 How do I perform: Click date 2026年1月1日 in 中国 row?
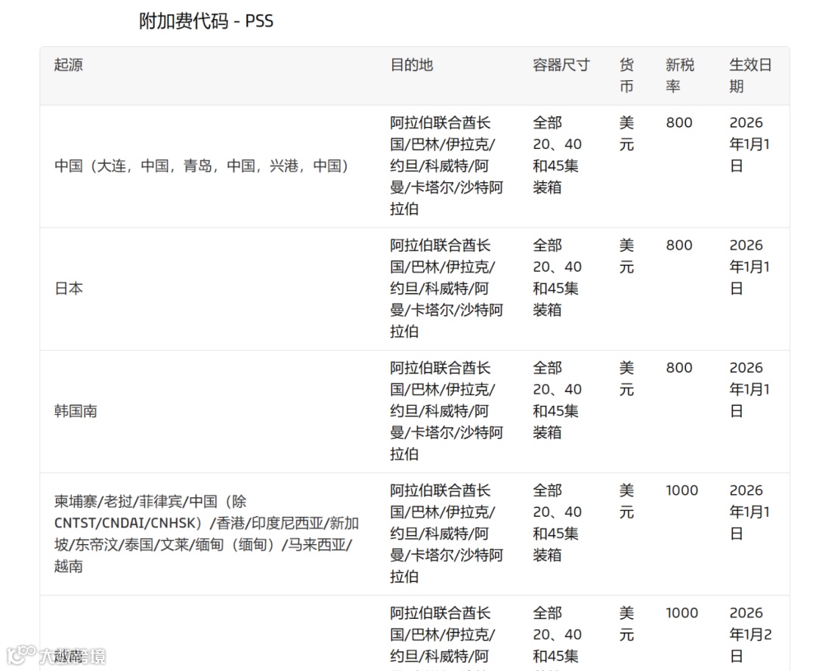pos(750,144)
